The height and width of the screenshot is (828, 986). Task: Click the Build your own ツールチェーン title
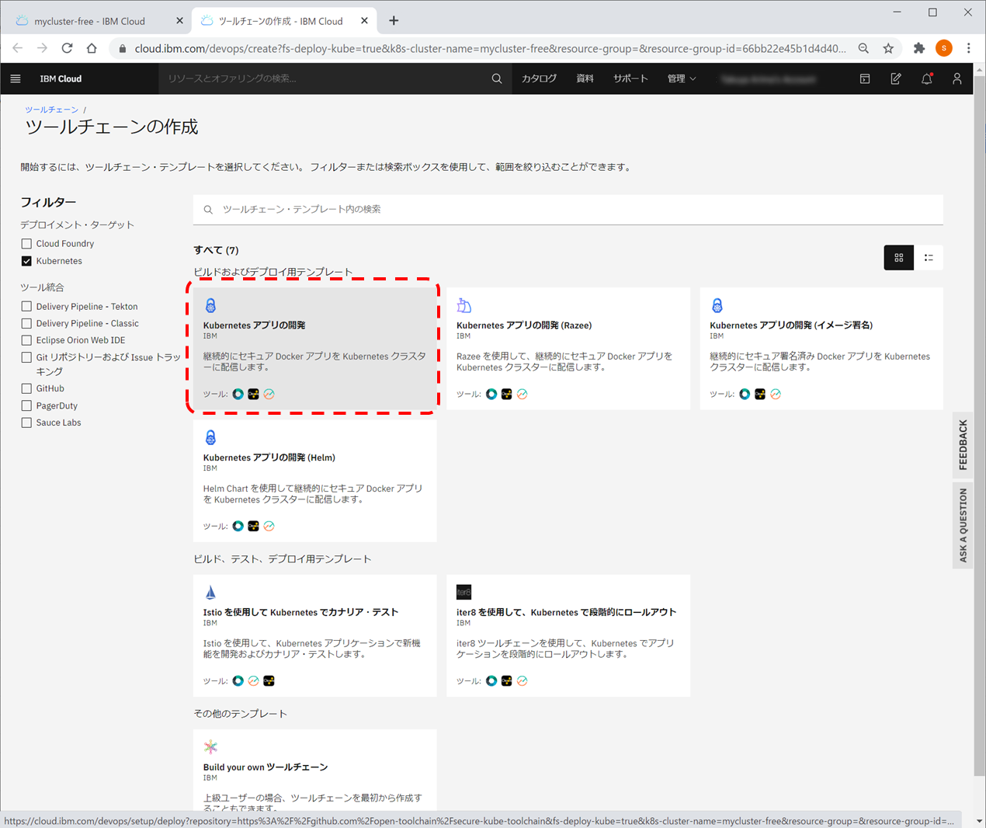[x=266, y=767]
